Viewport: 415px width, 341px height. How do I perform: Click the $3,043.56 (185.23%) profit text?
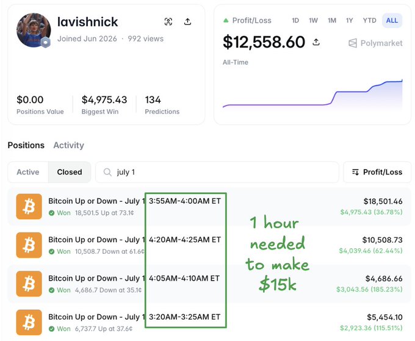pyautogui.click(x=369, y=289)
